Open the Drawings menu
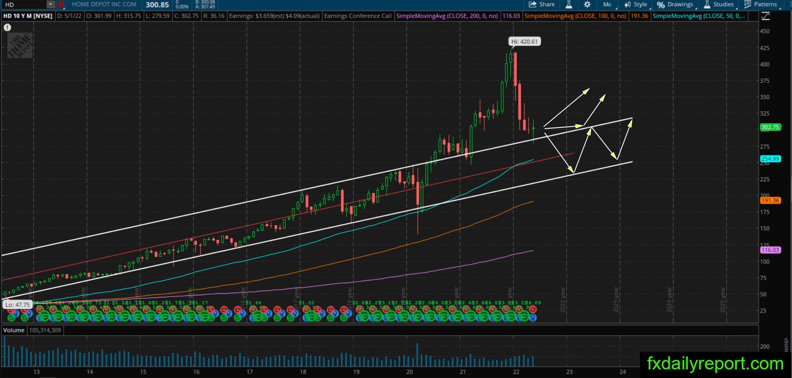Viewport: 792px width, 378px height. tap(675, 4)
